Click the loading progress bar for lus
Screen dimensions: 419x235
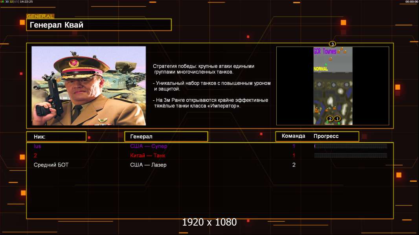[351, 146]
